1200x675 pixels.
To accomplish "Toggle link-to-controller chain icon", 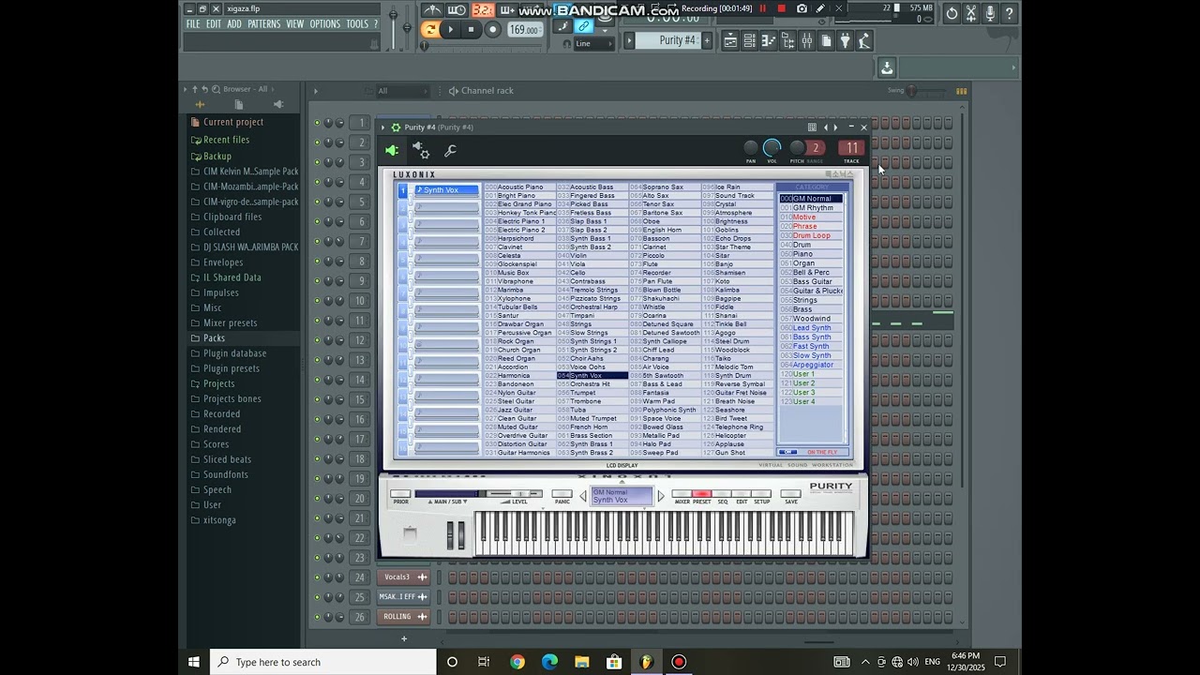I will pyautogui.click(x=583, y=26).
